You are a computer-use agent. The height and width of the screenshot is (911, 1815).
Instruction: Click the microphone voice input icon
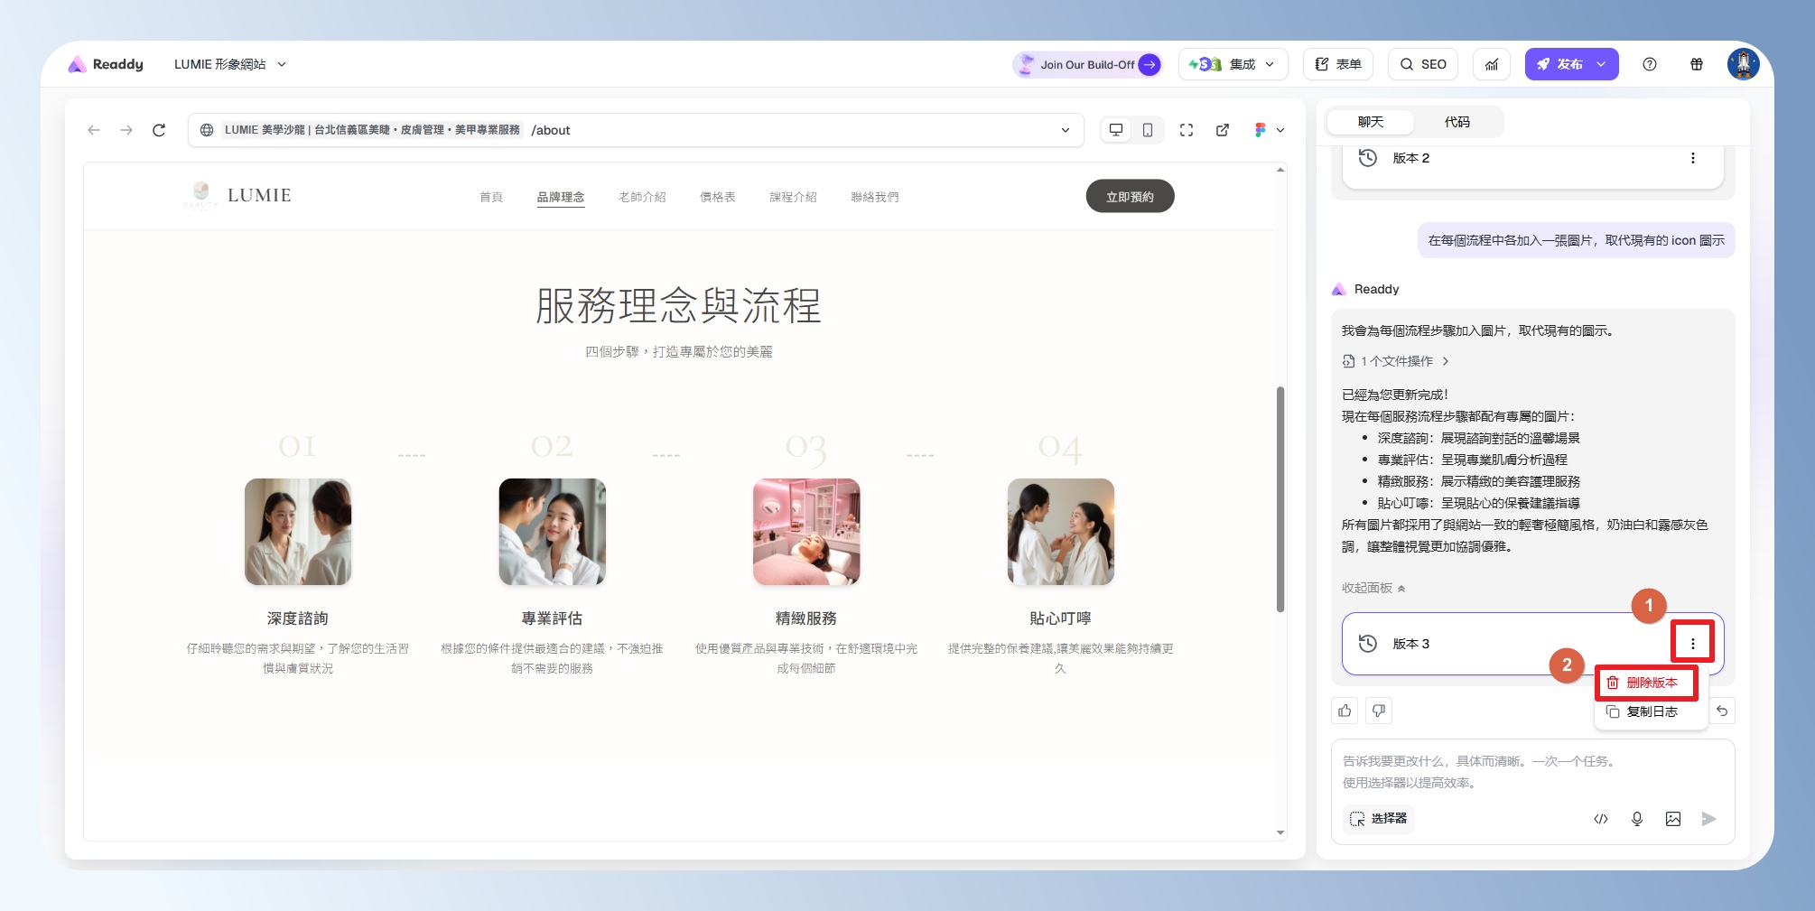(x=1636, y=819)
